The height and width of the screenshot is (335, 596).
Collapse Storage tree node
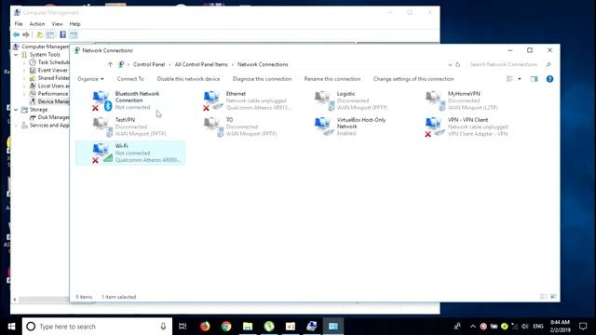pos(16,110)
